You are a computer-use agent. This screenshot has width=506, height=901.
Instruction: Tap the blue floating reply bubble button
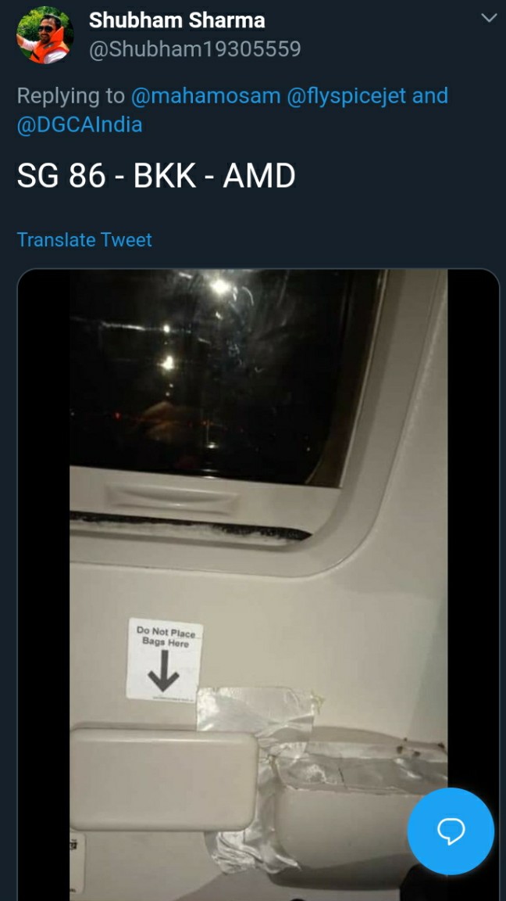[451, 831]
